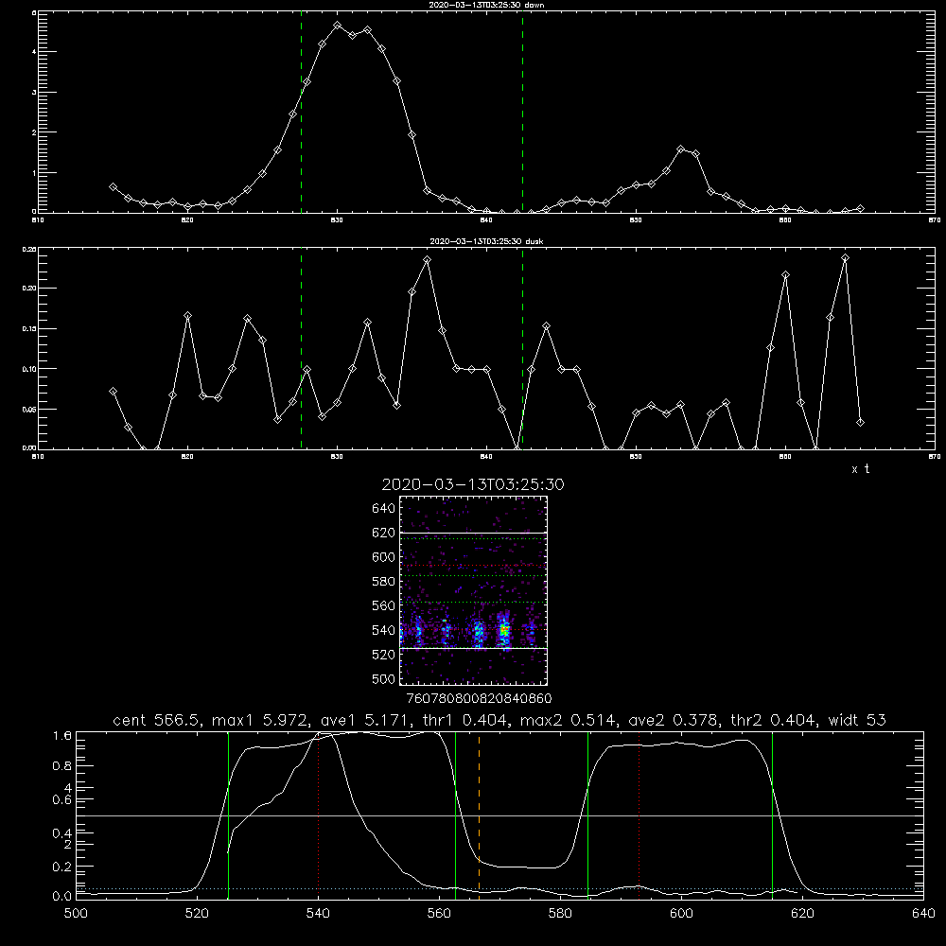946x946 pixels.
Task: Click the lower white horizontal line in spectrogram
Action: coord(473,649)
